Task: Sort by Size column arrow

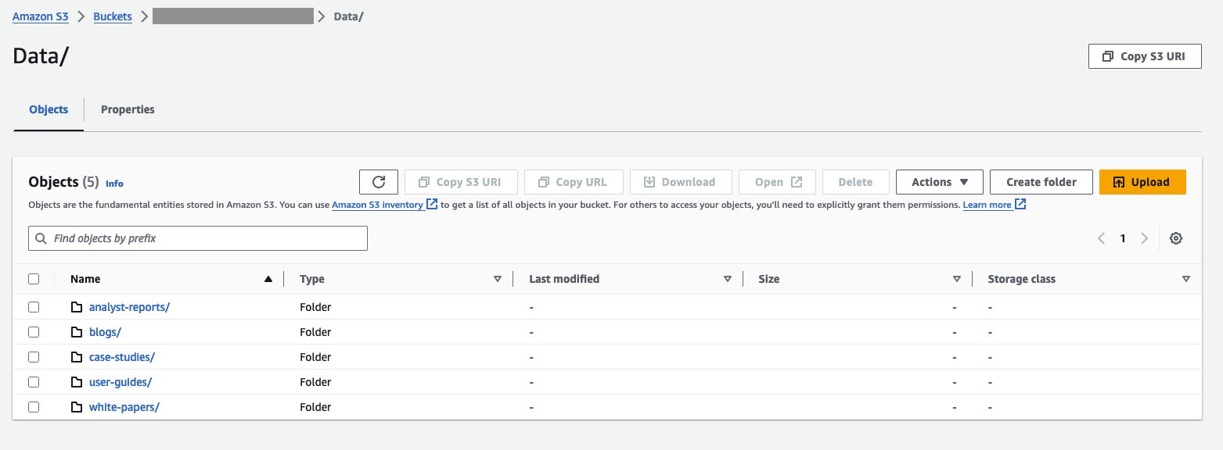Action: tap(957, 279)
